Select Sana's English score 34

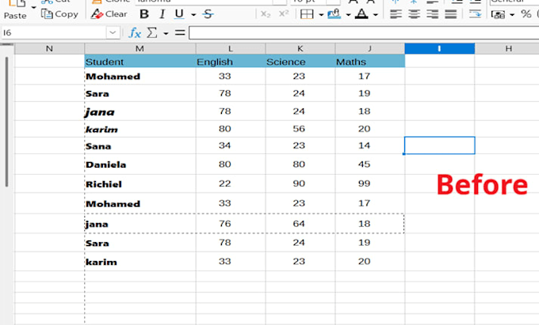pos(231,145)
